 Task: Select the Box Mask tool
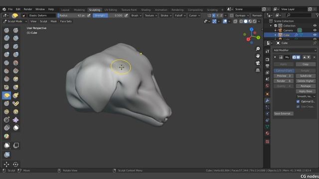click(x=6, y=145)
